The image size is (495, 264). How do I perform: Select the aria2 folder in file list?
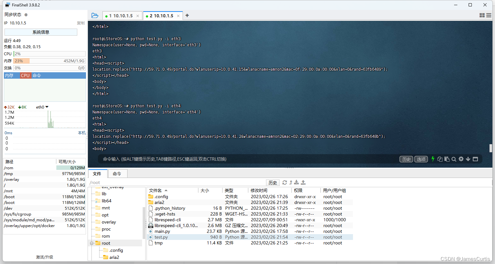click(x=250, y=202)
